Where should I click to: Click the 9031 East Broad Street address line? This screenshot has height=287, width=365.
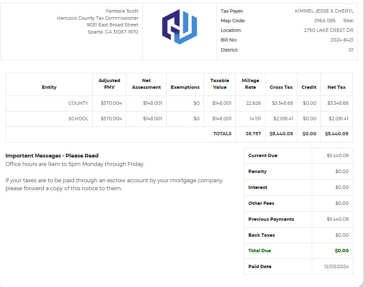pyautogui.click(x=112, y=25)
